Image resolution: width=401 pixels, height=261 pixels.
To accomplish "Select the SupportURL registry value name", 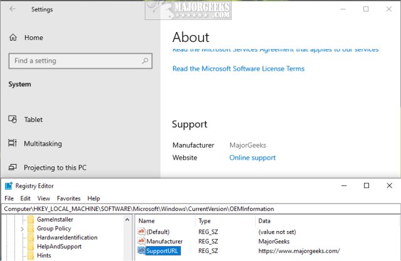I will [x=162, y=251].
